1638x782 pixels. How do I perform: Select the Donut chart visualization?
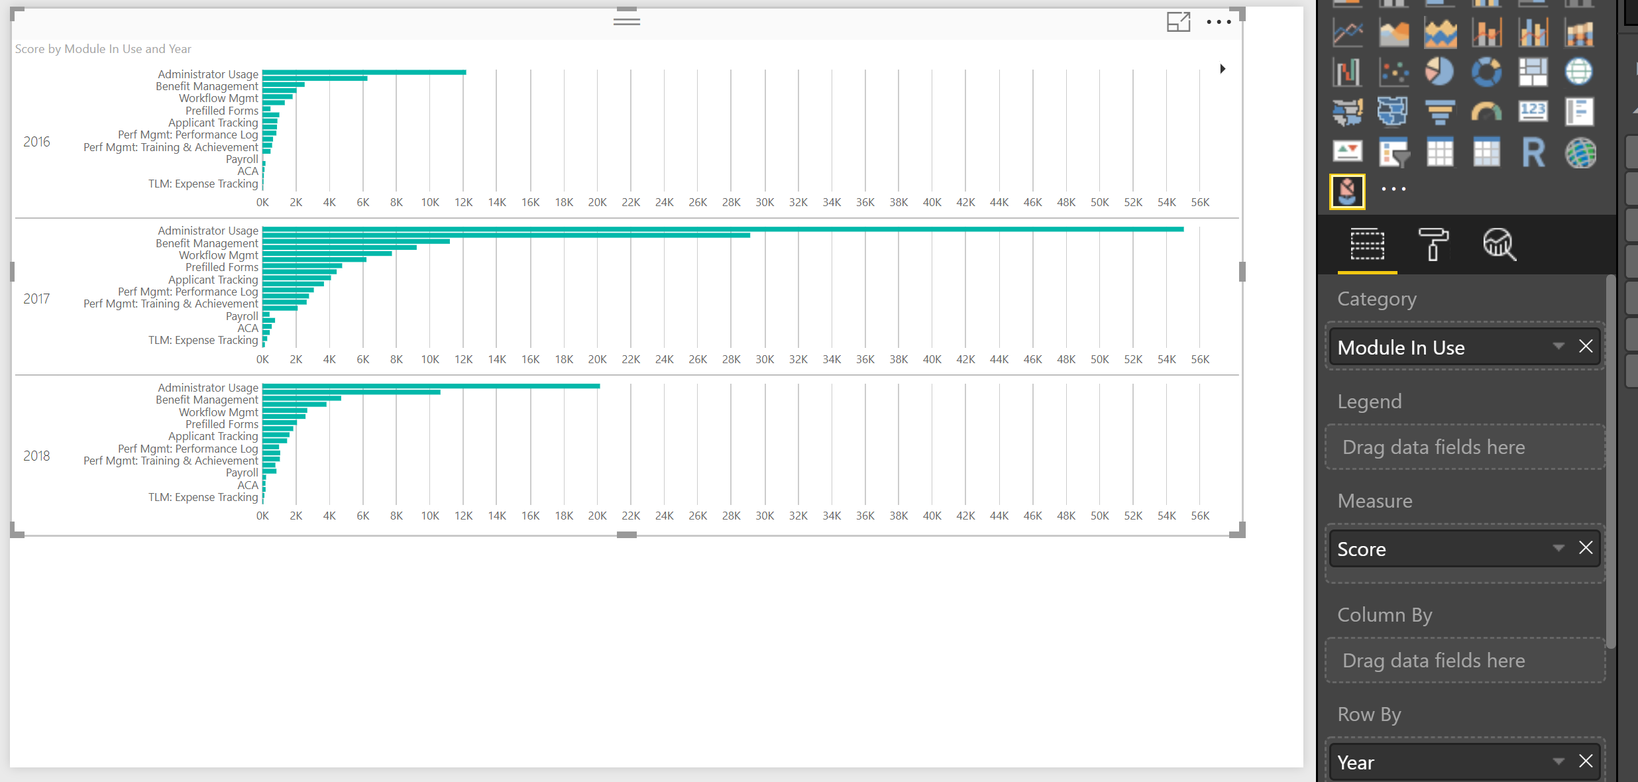point(1486,72)
